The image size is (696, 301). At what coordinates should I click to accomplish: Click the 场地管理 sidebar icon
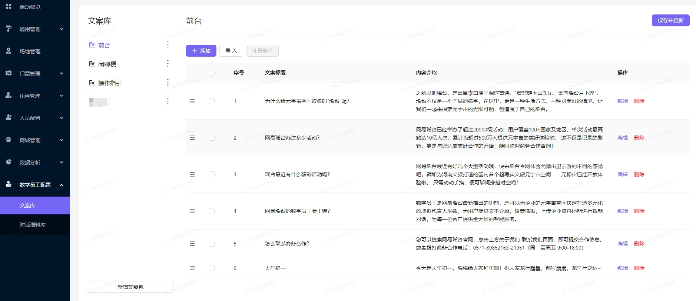point(9,51)
